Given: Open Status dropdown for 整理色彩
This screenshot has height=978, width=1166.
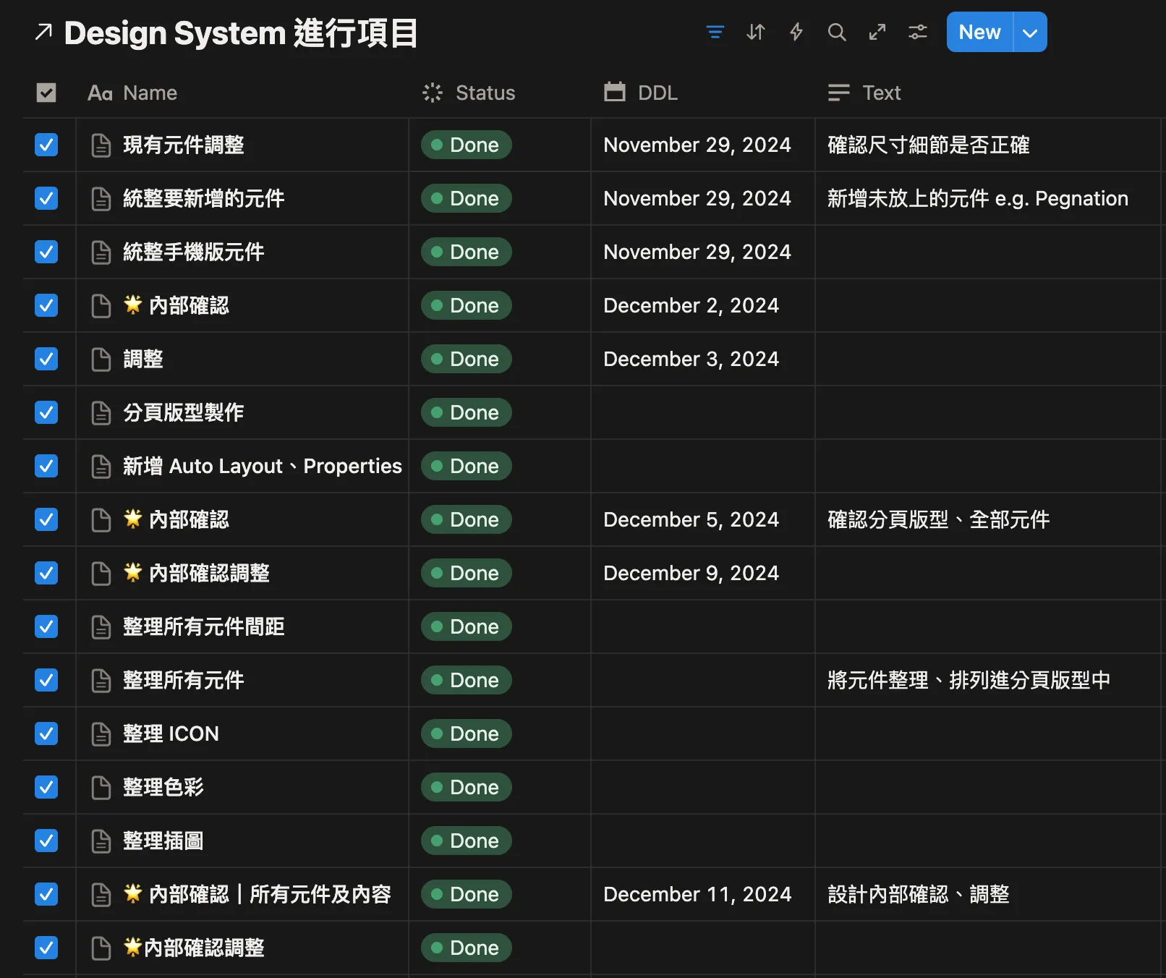Looking at the screenshot, I should (x=467, y=787).
